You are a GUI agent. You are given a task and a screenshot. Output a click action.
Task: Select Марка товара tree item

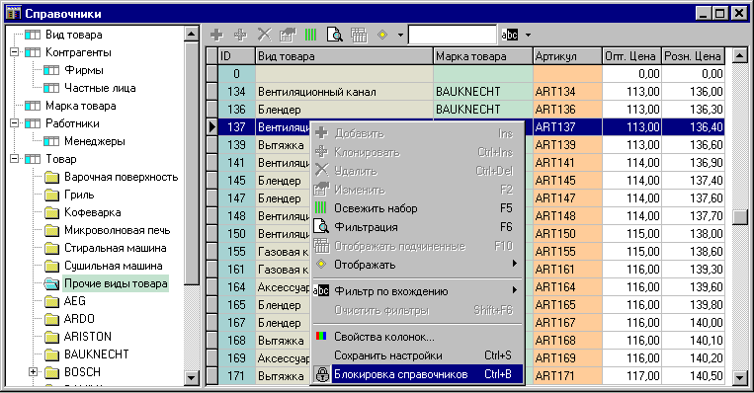click(81, 106)
